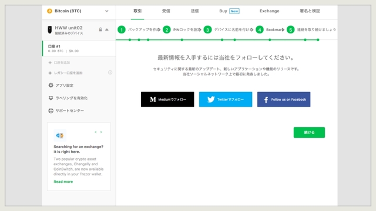This screenshot has height=211, width=376.
Task: Open the 署名と検証 tab
Action: pos(310,11)
